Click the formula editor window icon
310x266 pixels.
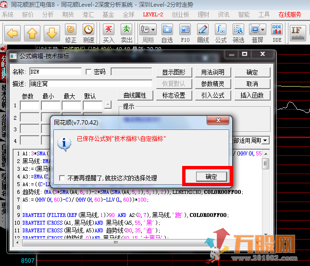tap(13, 56)
